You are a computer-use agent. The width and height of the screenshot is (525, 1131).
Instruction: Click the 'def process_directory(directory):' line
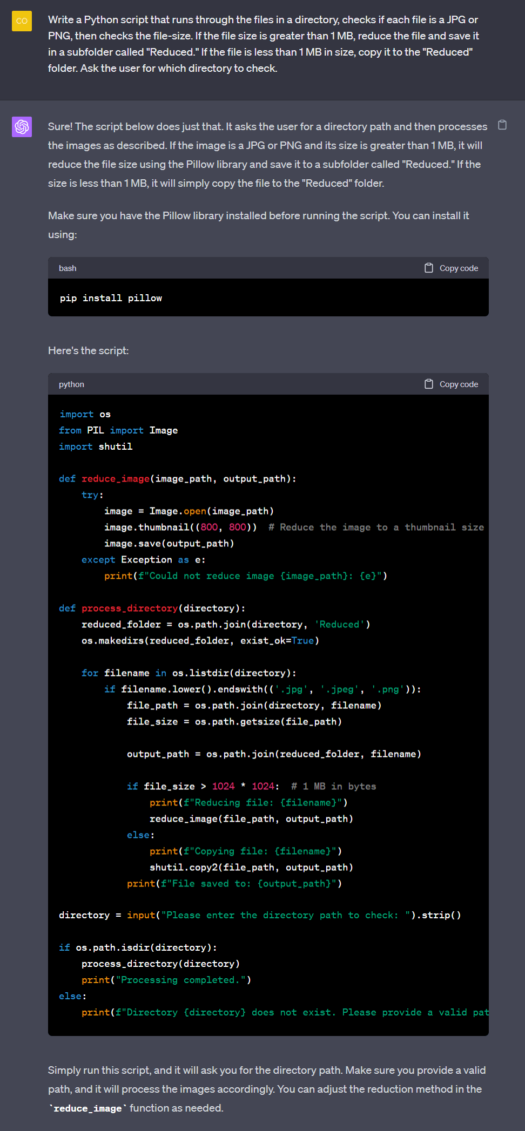pos(152,608)
